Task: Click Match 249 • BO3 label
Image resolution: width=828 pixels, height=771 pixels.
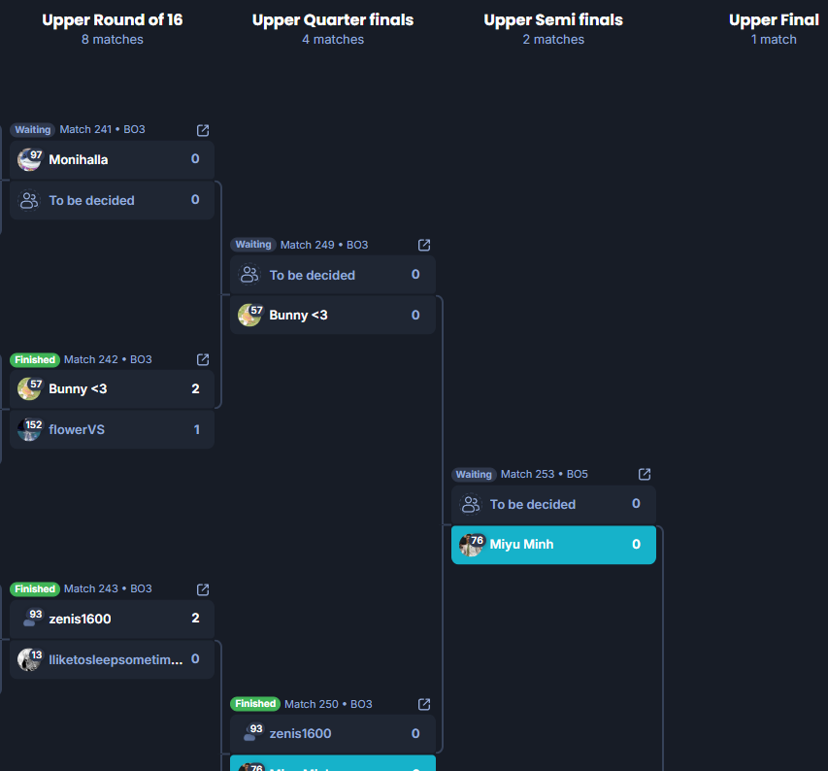Action: point(324,245)
